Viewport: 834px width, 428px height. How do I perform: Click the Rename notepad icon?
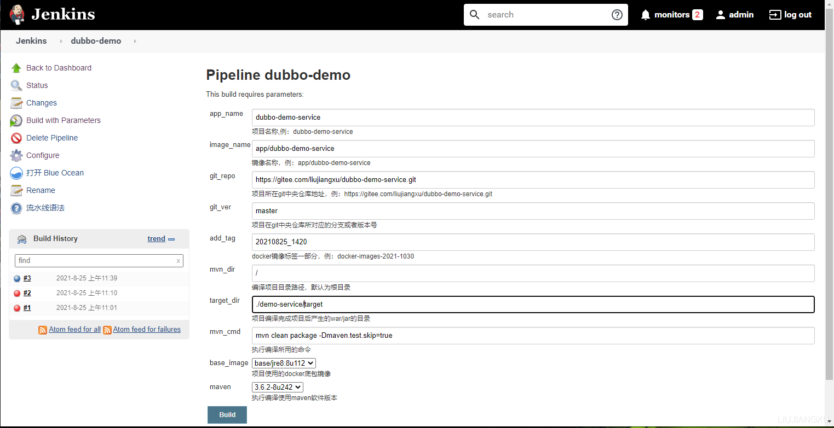[x=16, y=190]
